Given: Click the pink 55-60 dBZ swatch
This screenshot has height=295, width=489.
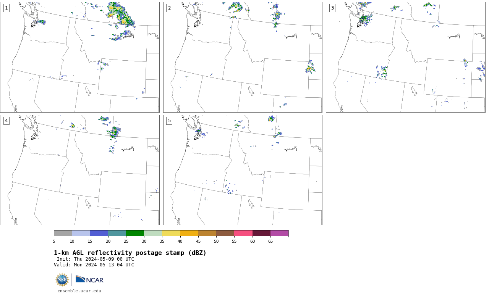Looking at the screenshot, I should tap(243, 233).
